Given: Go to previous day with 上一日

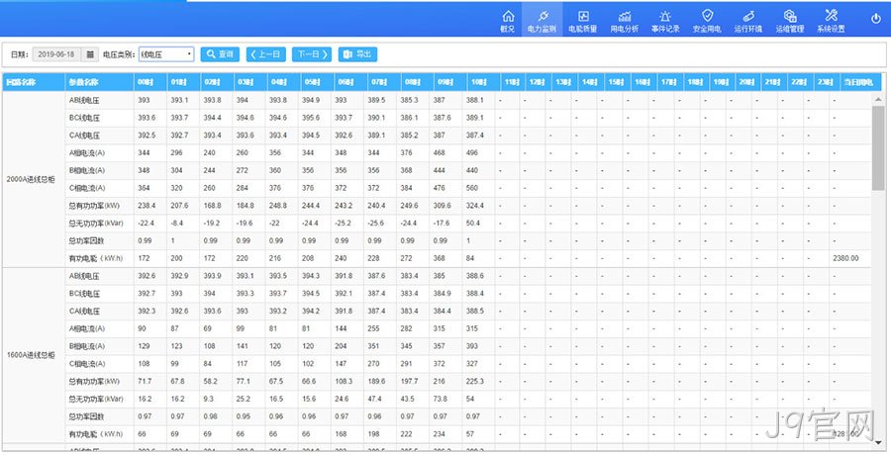Looking at the screenshot, I should click(266, 54).
